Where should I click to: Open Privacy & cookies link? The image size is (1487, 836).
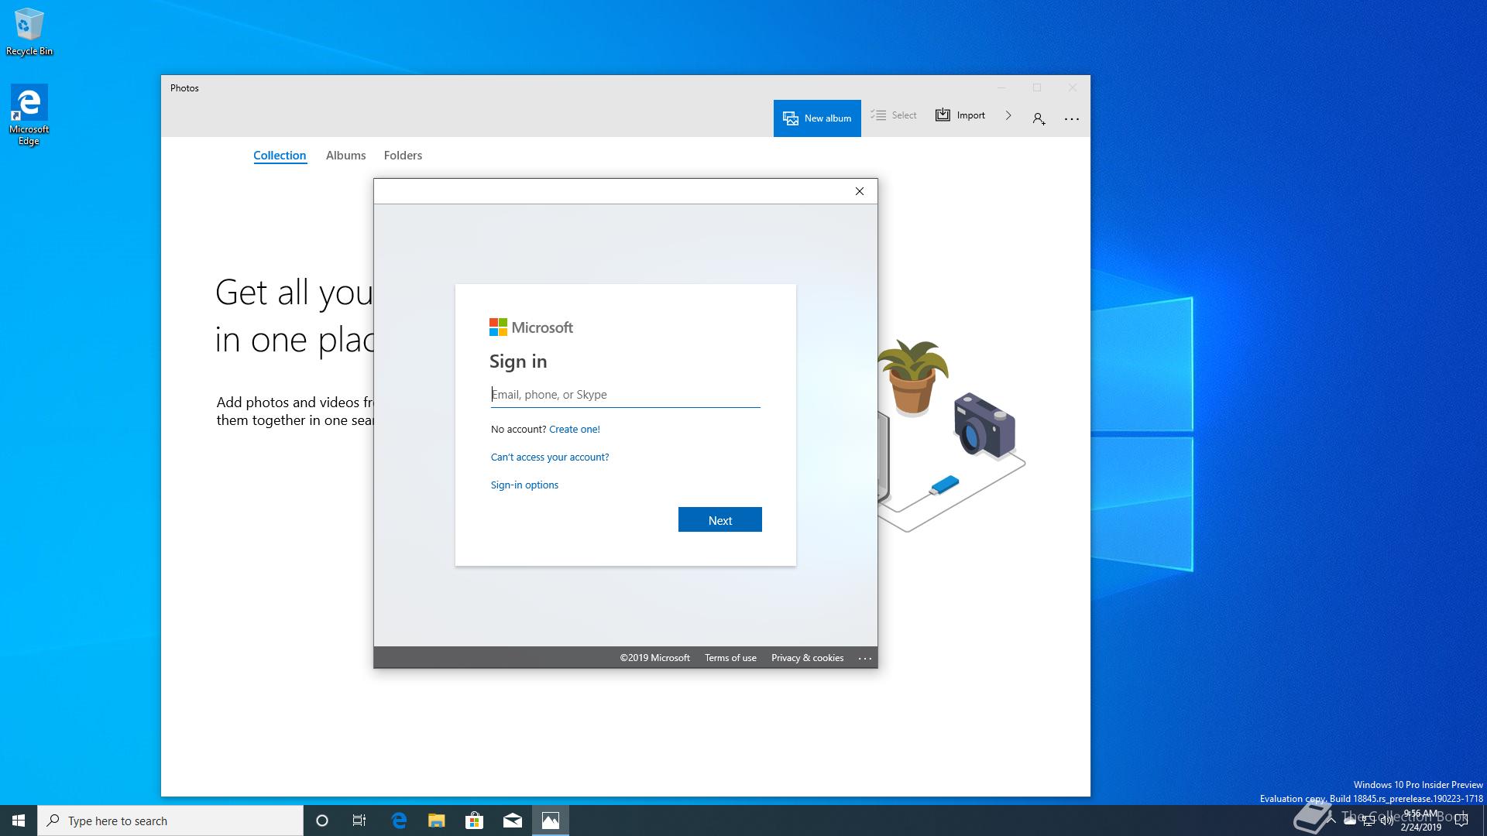807,658
